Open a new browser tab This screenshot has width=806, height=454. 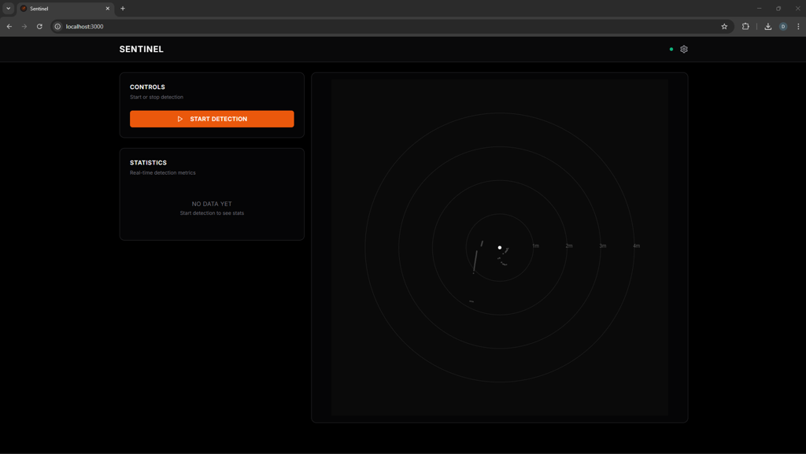coord(123,9)
